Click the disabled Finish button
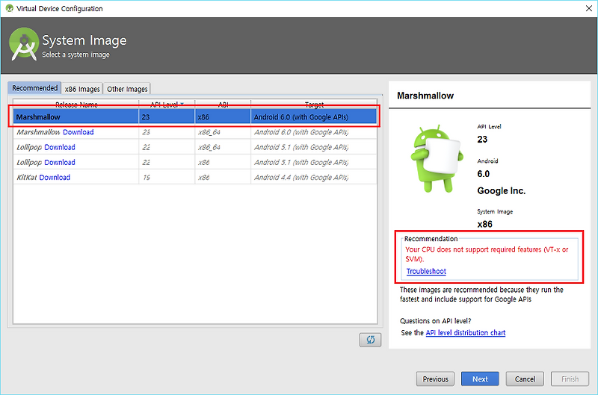 tap(570, 379)
